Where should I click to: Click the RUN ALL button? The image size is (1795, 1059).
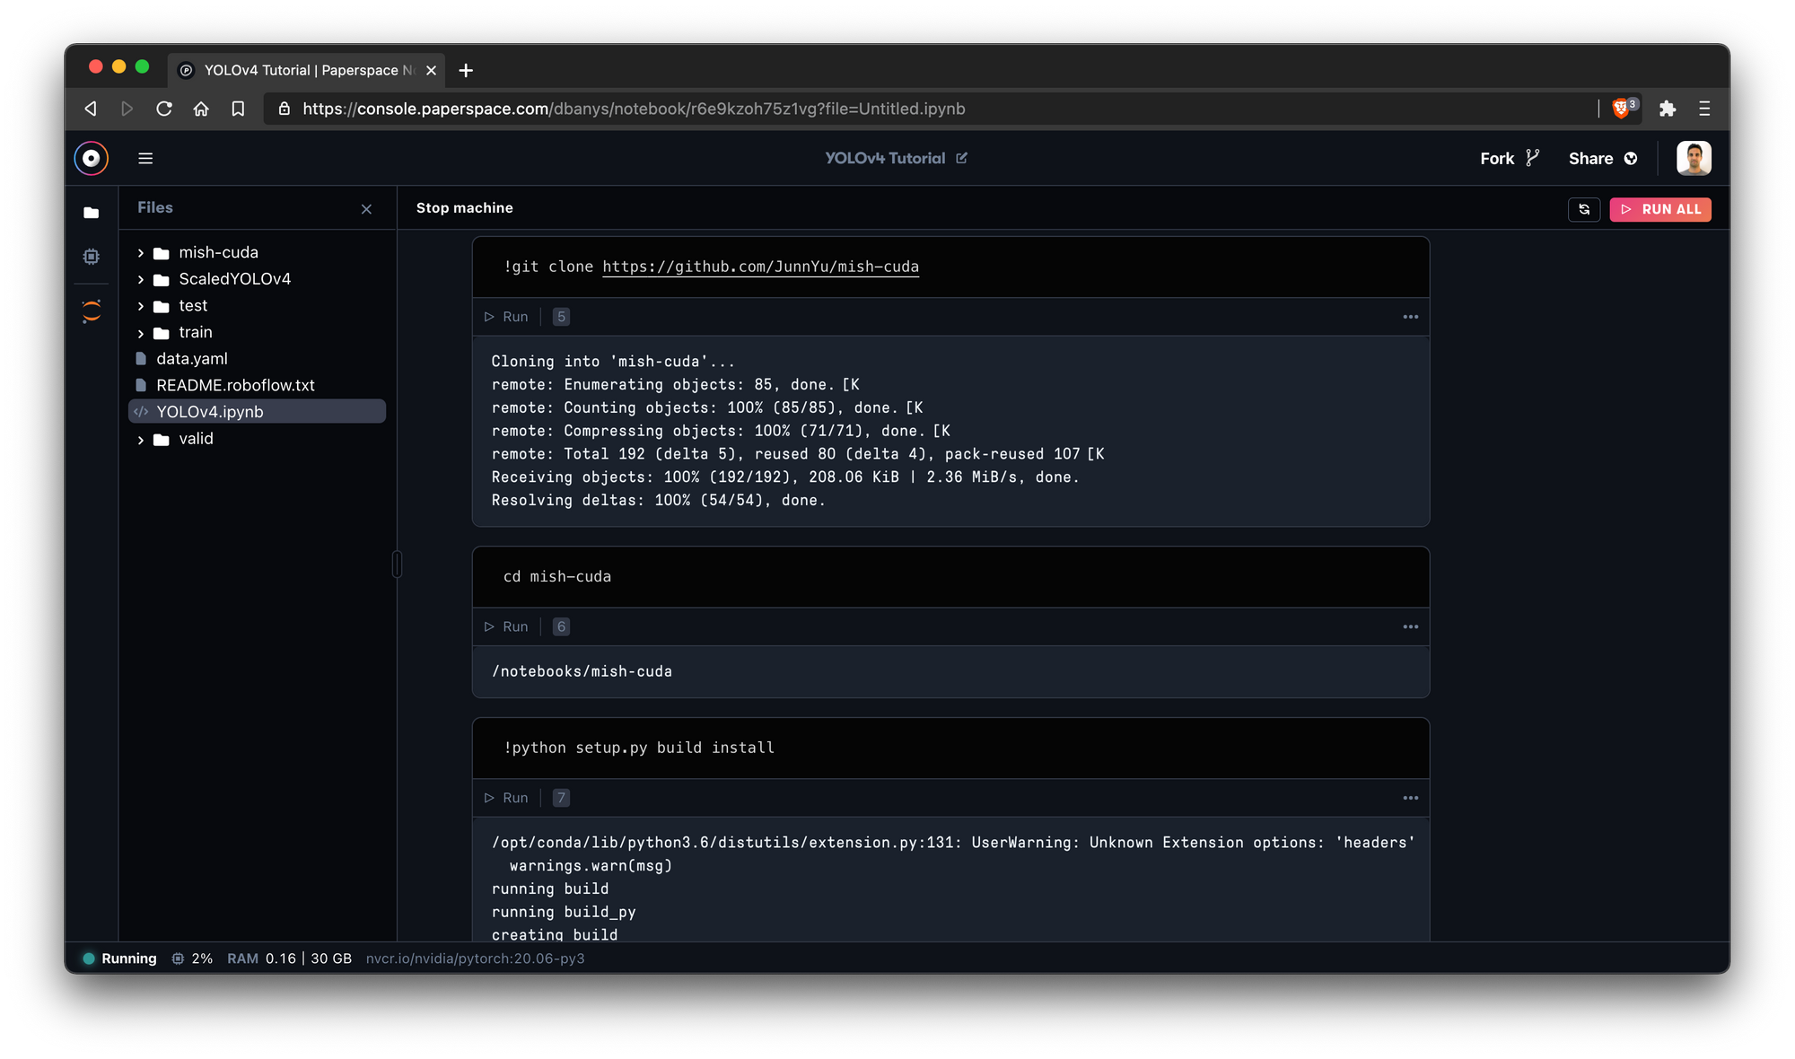[x=1660, y=209]
